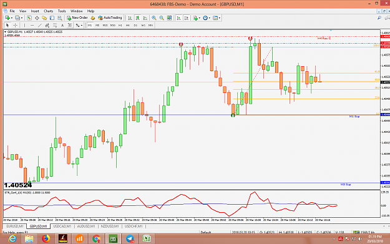Switch to the NZDUSD,M1 chart tab
Viewport: 390px width, 244px height.
(x=110, y=227)
